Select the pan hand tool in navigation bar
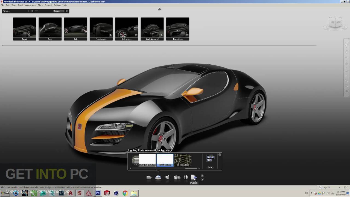350x197 pixels. [347, 51]
